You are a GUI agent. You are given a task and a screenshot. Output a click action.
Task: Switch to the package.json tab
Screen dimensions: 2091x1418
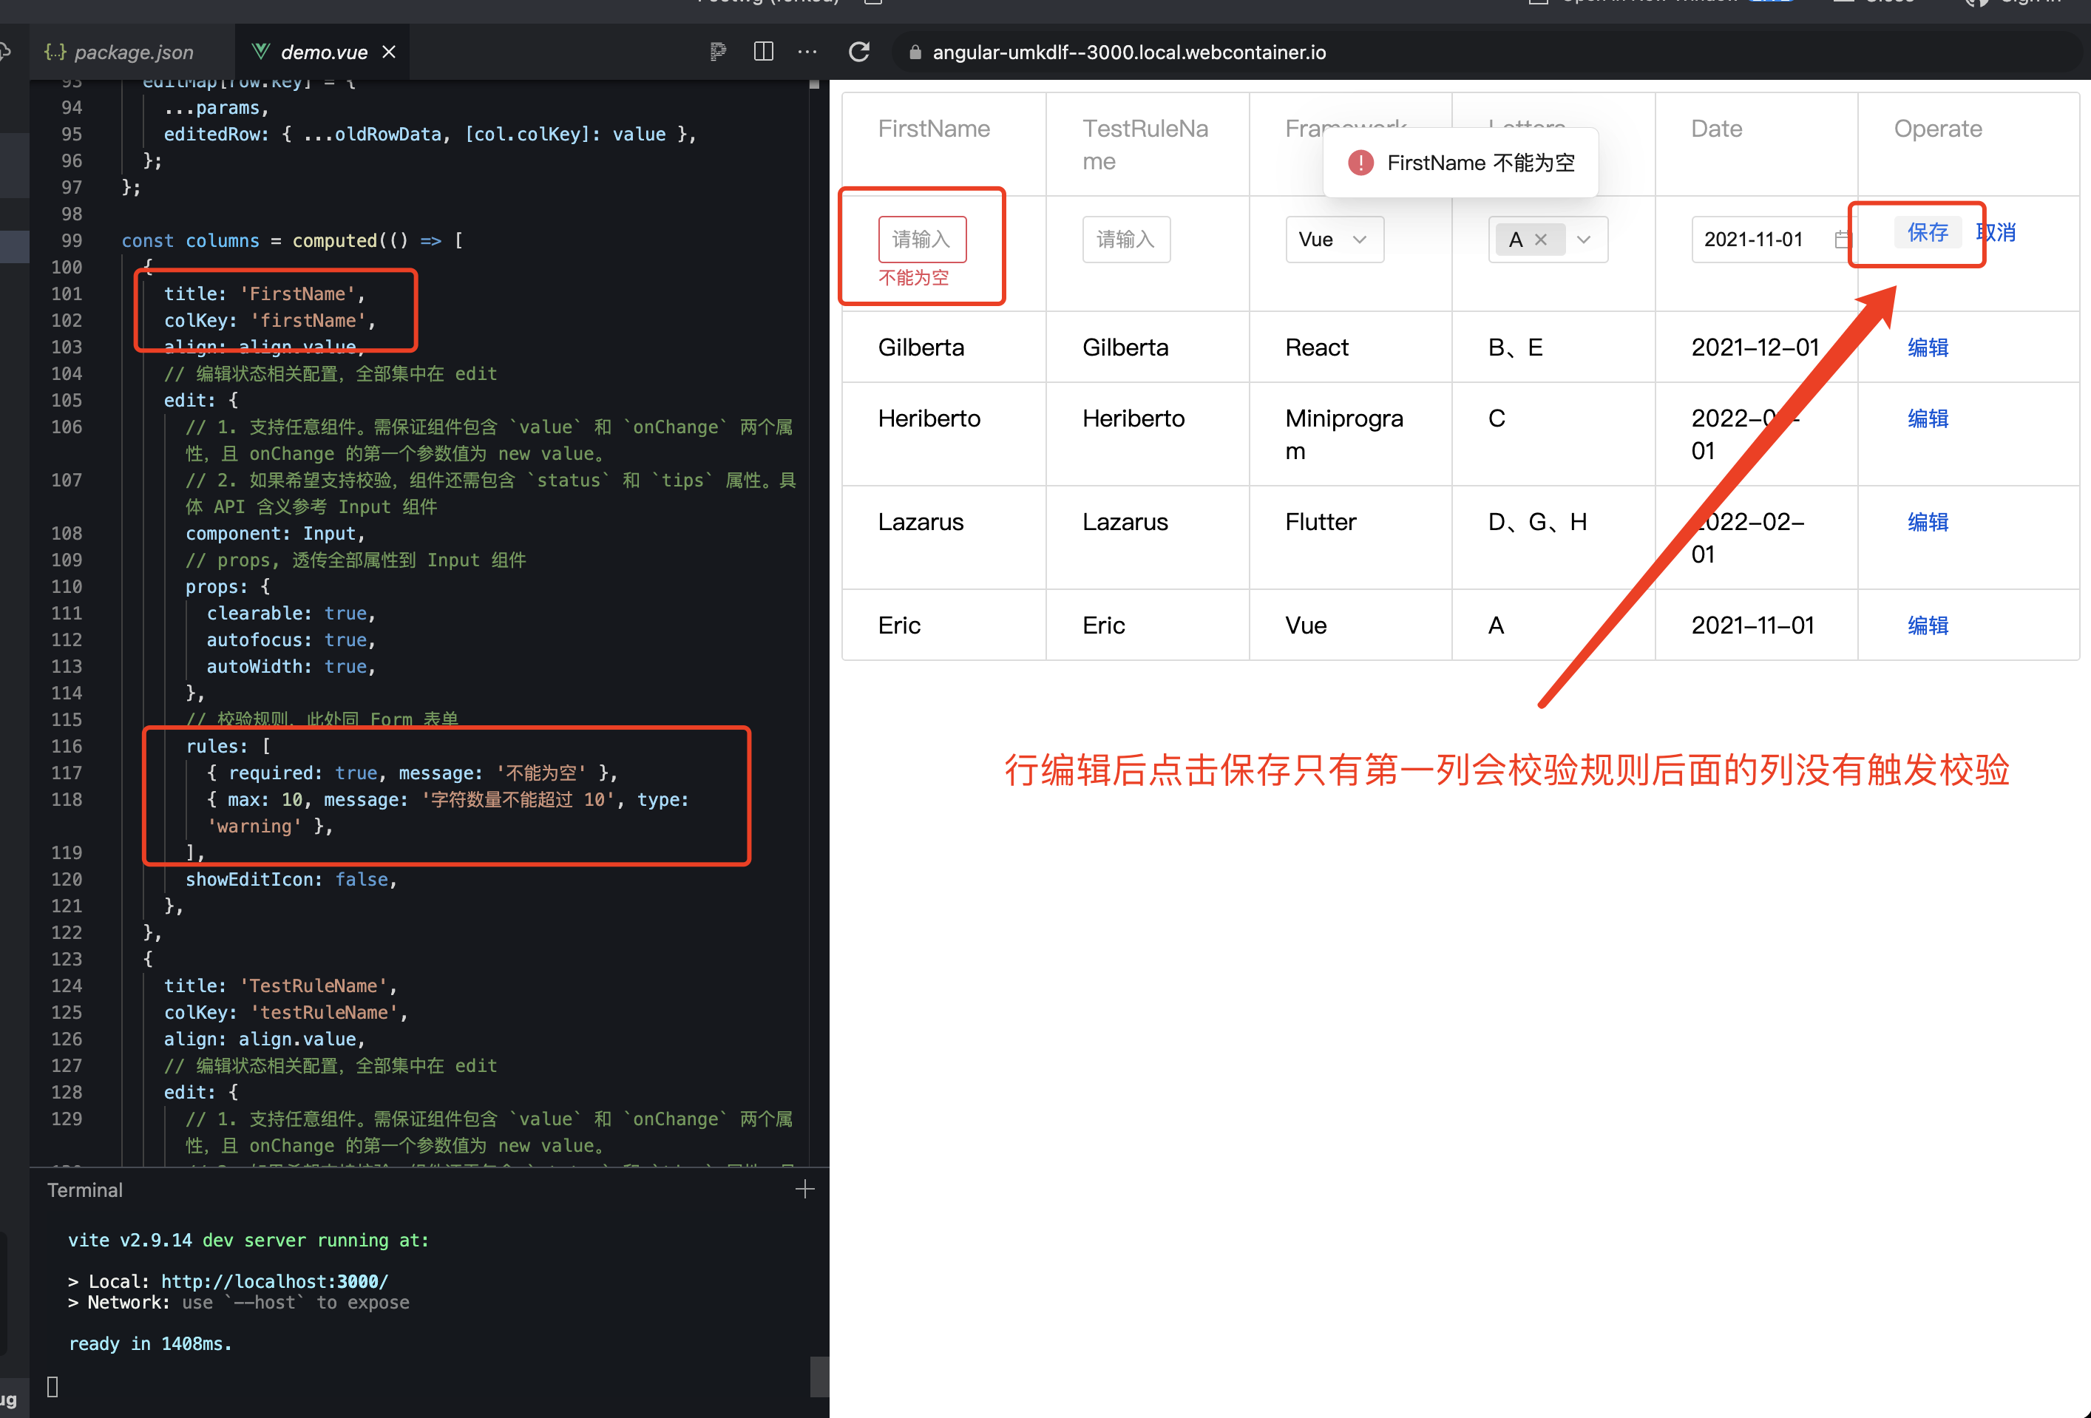132,51
